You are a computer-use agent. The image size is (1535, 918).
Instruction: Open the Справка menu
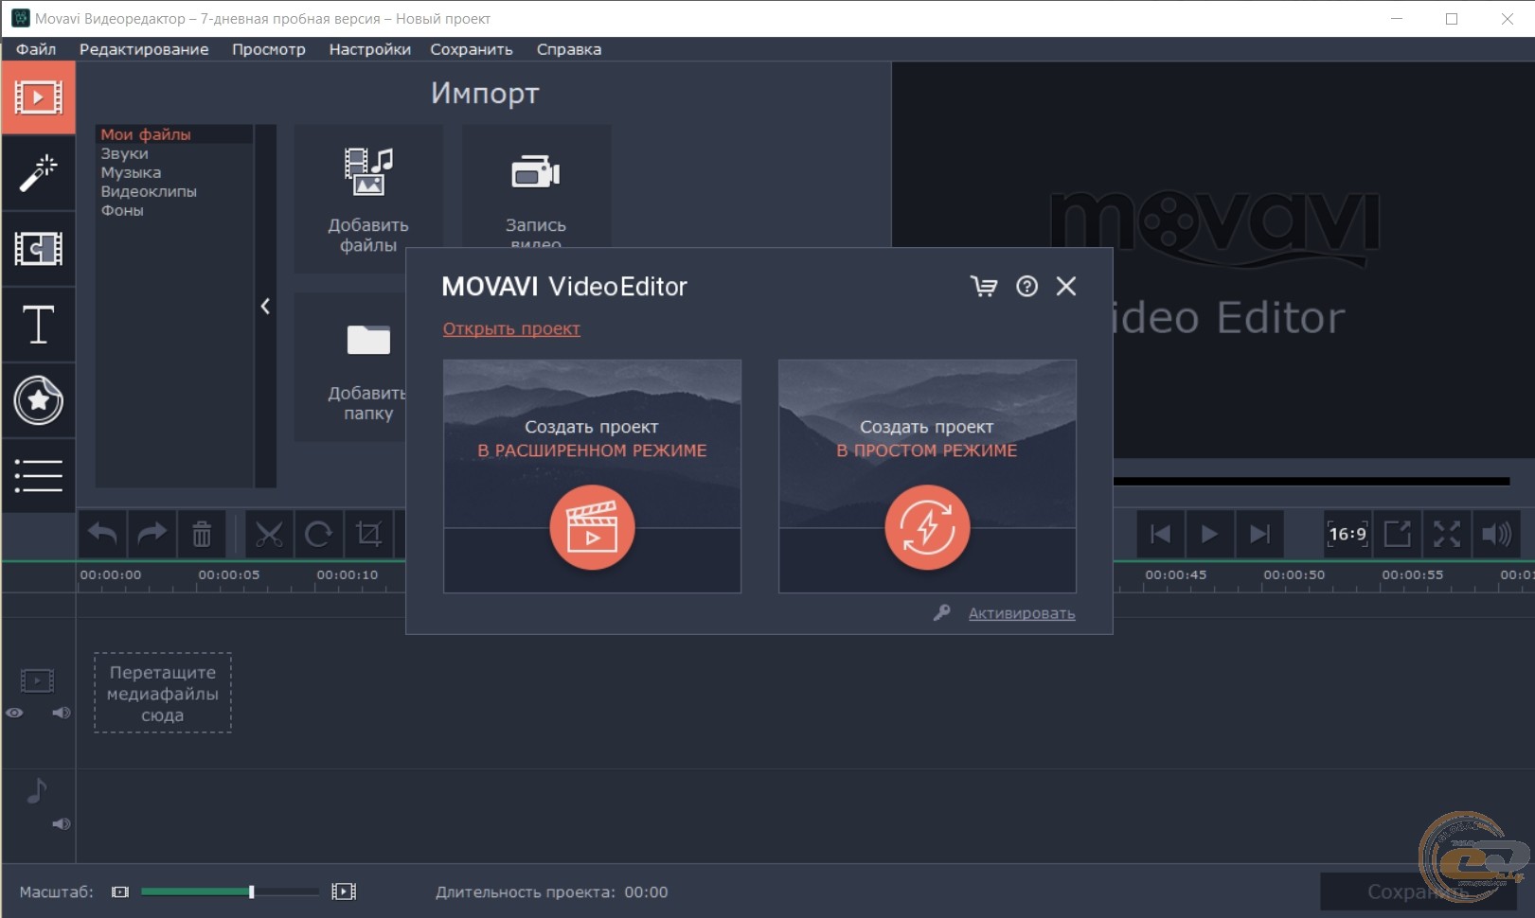(x=569, y=49)
